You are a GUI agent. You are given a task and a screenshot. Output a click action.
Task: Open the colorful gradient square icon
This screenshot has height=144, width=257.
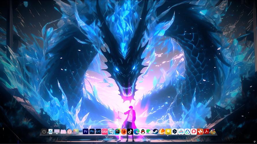[76, 131]
